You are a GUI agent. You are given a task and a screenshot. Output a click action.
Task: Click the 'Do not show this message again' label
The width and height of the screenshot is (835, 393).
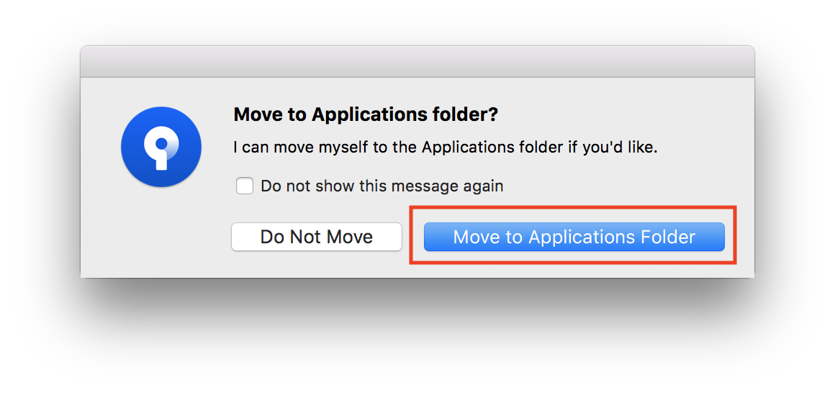click(x=382, y=186)
